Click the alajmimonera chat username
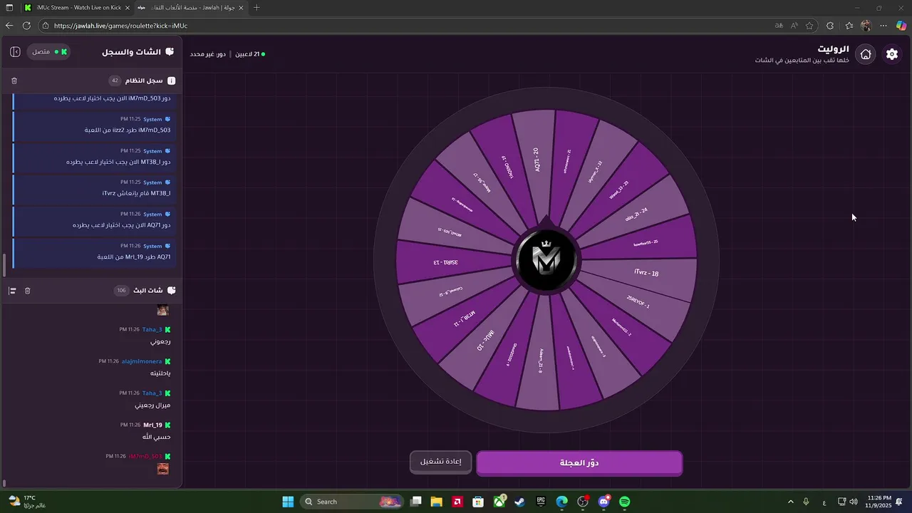This screenshot has height=513, width=912. coord(142,361)
